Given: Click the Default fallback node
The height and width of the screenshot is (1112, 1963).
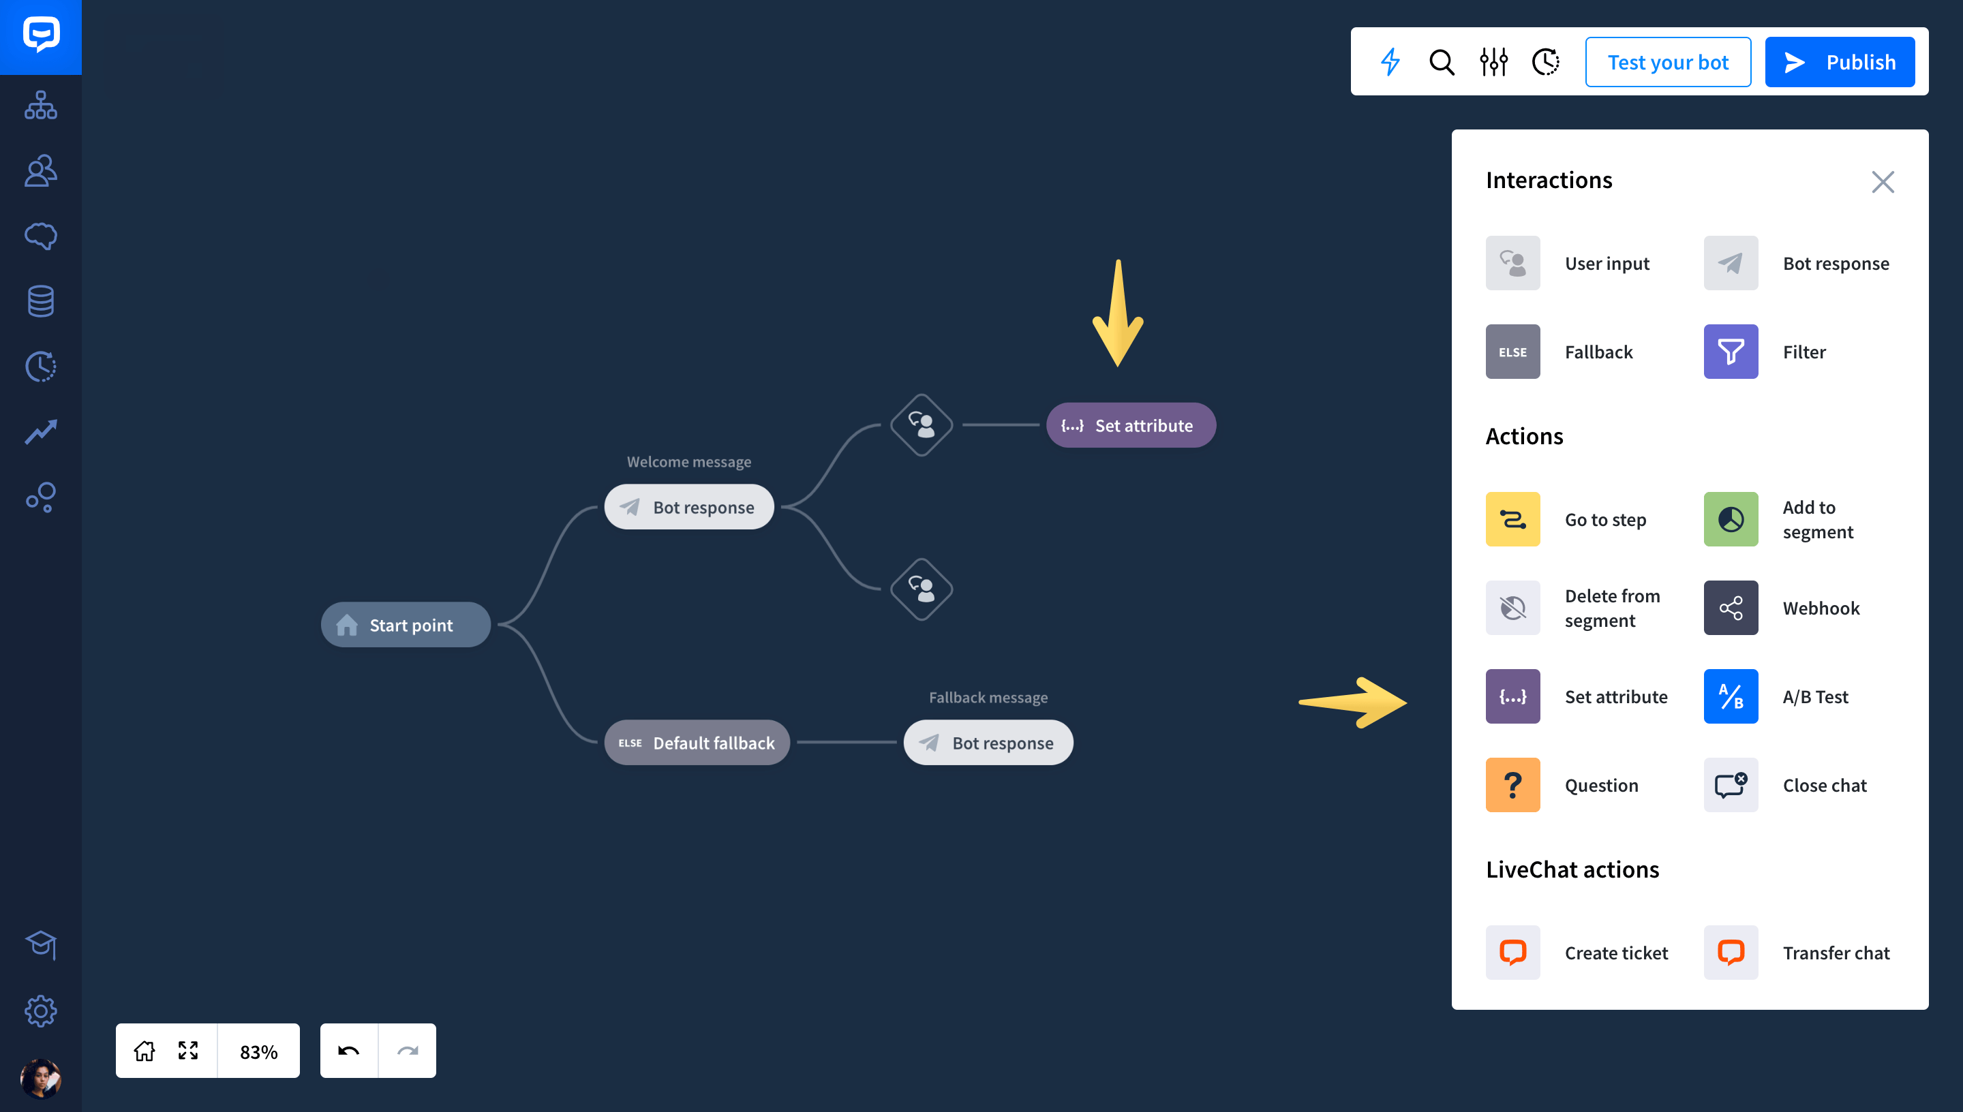Looking at the screenshot, I should point(697,742).
